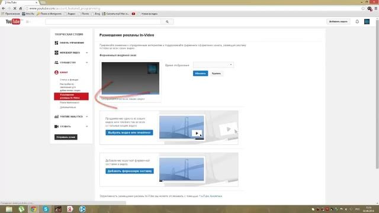Open the Почта bookmark
379x213 pixels.
point(83,14)
